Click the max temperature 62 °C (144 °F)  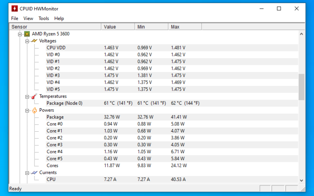pyautogui.click(x=185, y=103)
